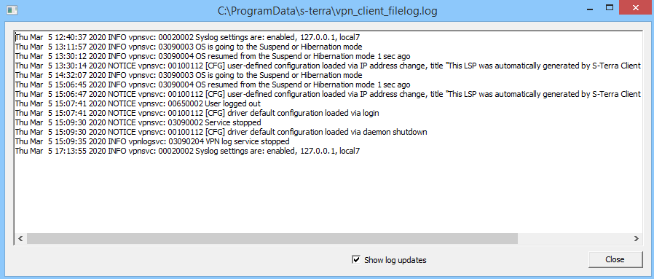Click the horizontal scrollbar right arrow
The image size is (654, 279).
[636, 238]
